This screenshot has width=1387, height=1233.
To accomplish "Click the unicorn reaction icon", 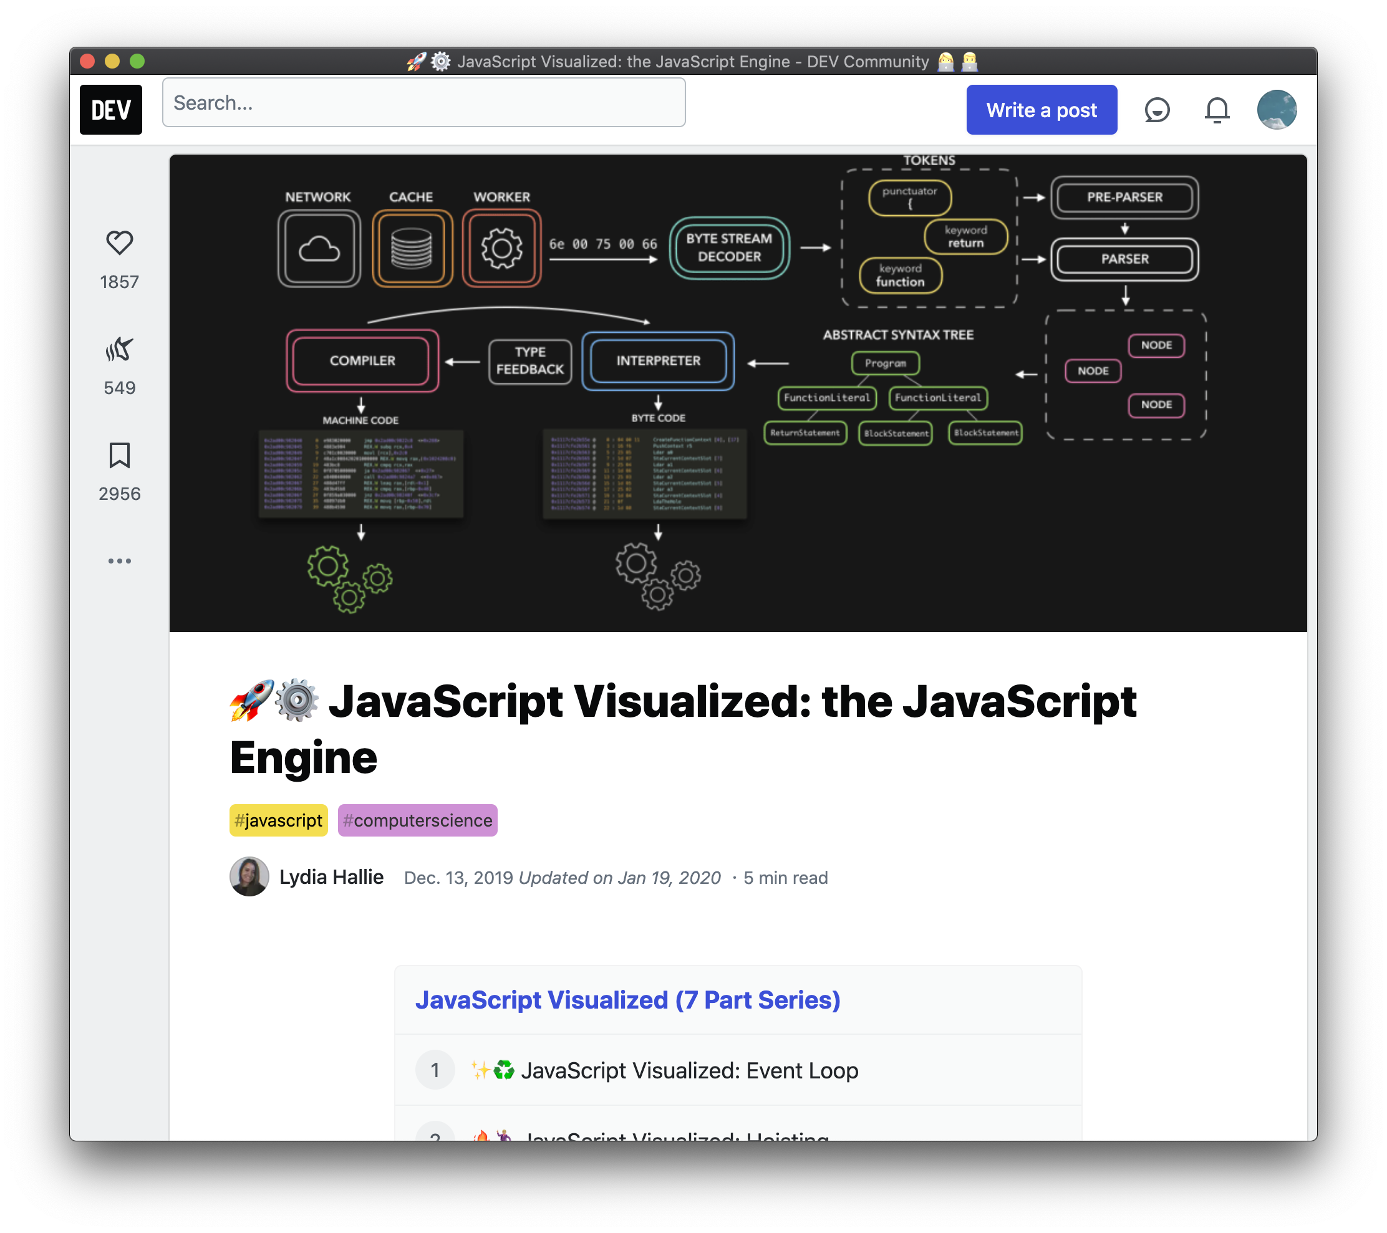I will point(119,349).
